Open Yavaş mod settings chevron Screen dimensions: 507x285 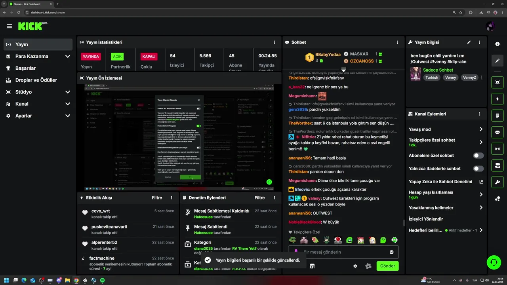click(x=481, y=129)
